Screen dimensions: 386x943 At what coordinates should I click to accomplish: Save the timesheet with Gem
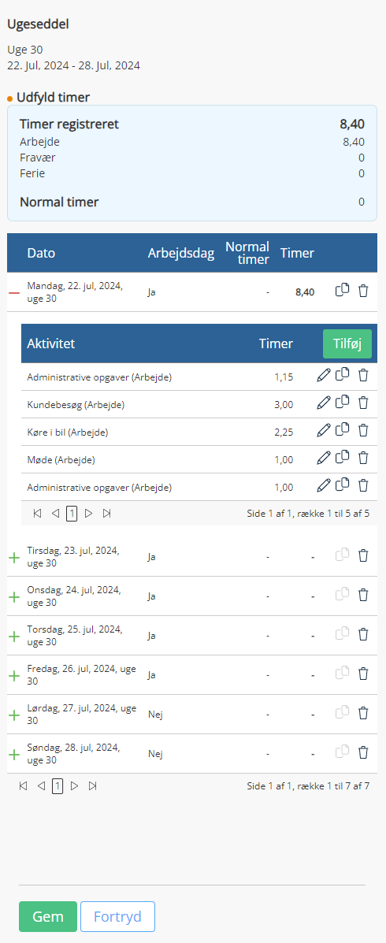(48, 916)
